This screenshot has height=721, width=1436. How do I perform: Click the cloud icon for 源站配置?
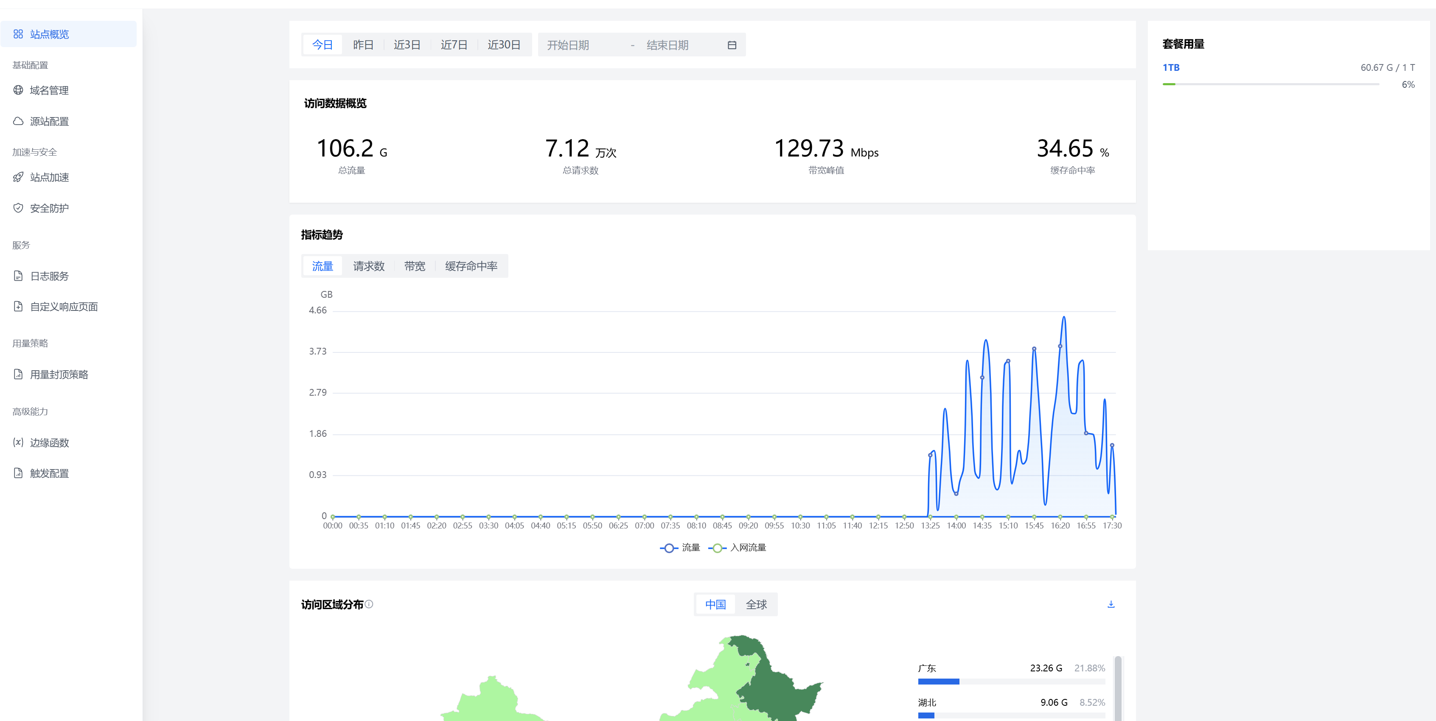pyautogui.click(x=18, y=121)
